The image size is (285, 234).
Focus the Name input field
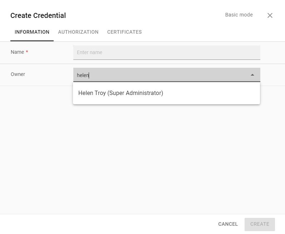point(167,52)
